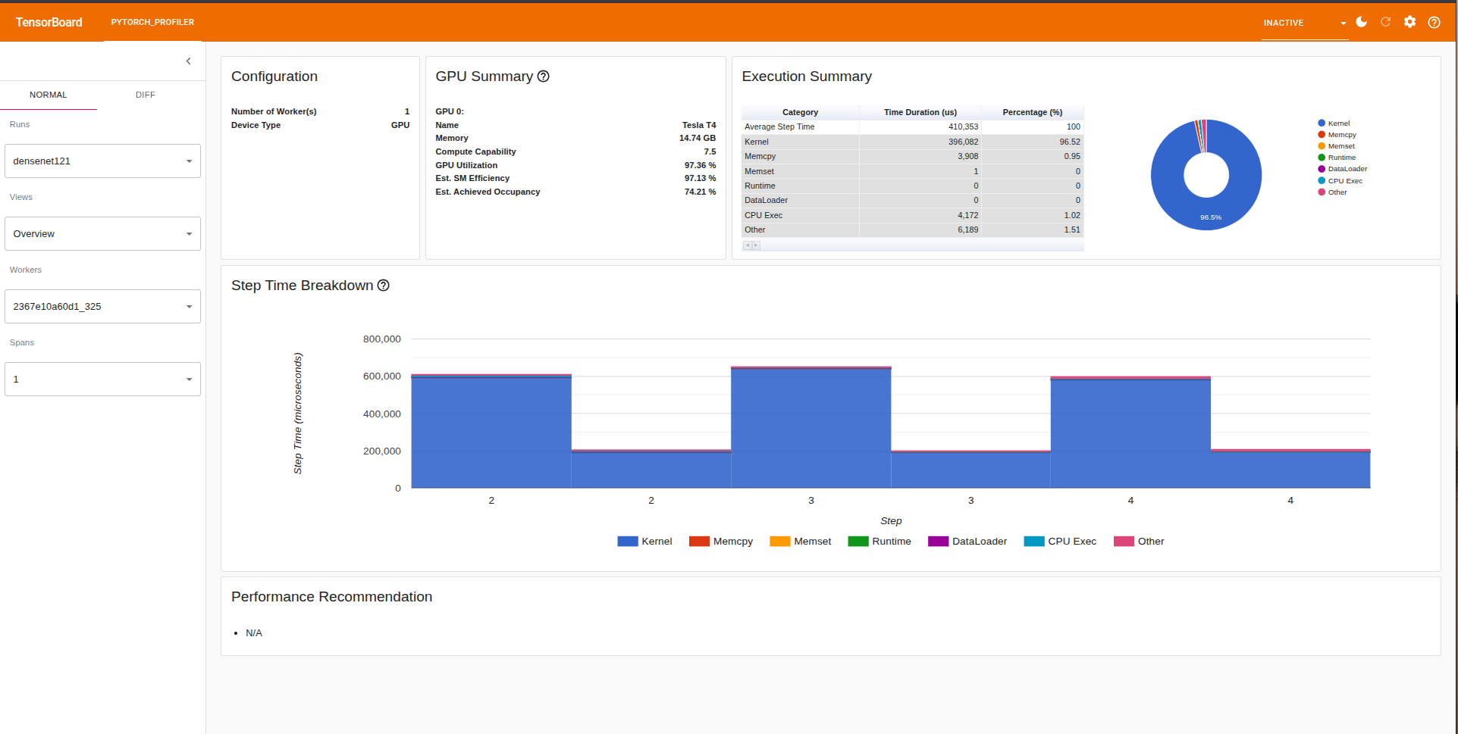The width and height of the screenshot is (1458, 734).
Task: Switch to the DIFF tab
Action: 145,95
